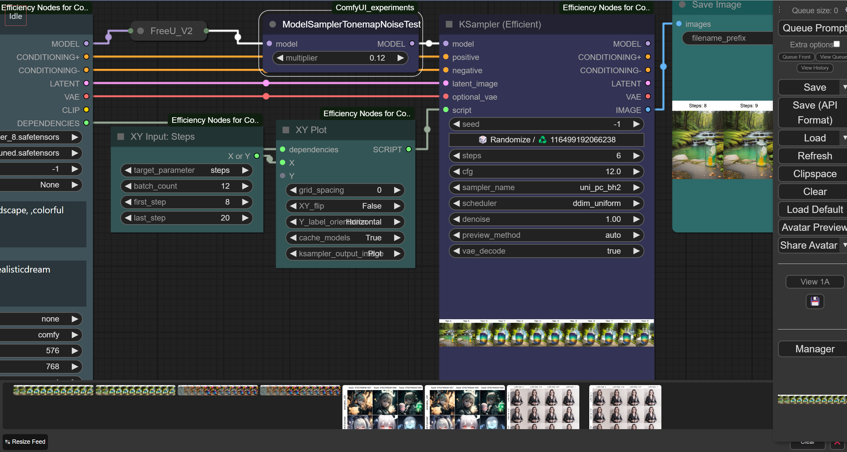The image size is (847, 452).
Task: Increase cfg value with right arrow
Action: (636, 172)
